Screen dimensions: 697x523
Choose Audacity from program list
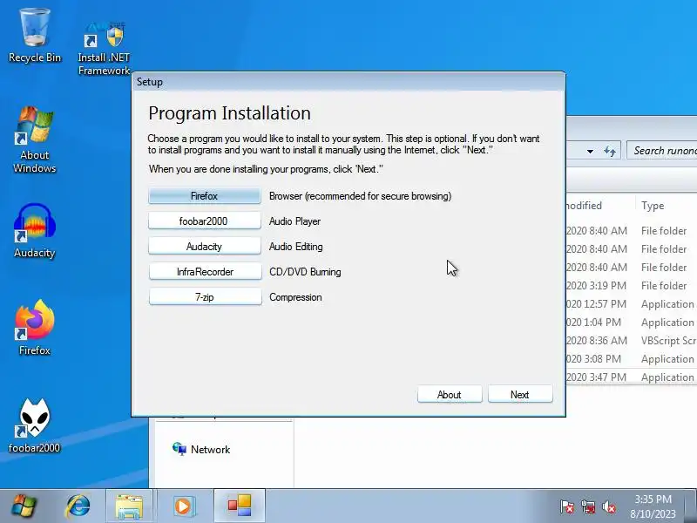205,247
